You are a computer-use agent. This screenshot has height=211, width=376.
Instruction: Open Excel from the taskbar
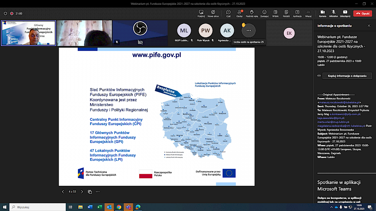(100, 207)
